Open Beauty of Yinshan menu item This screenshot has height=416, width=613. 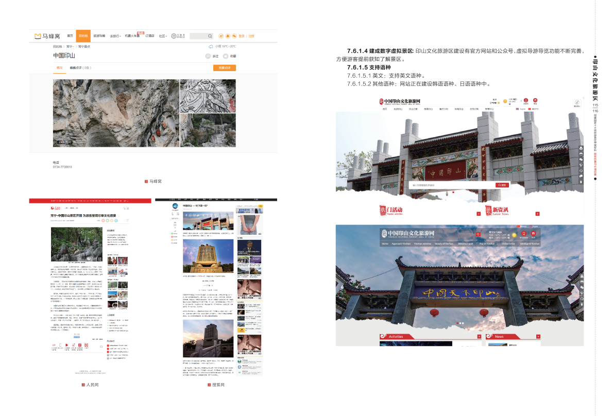pos(444,244)
